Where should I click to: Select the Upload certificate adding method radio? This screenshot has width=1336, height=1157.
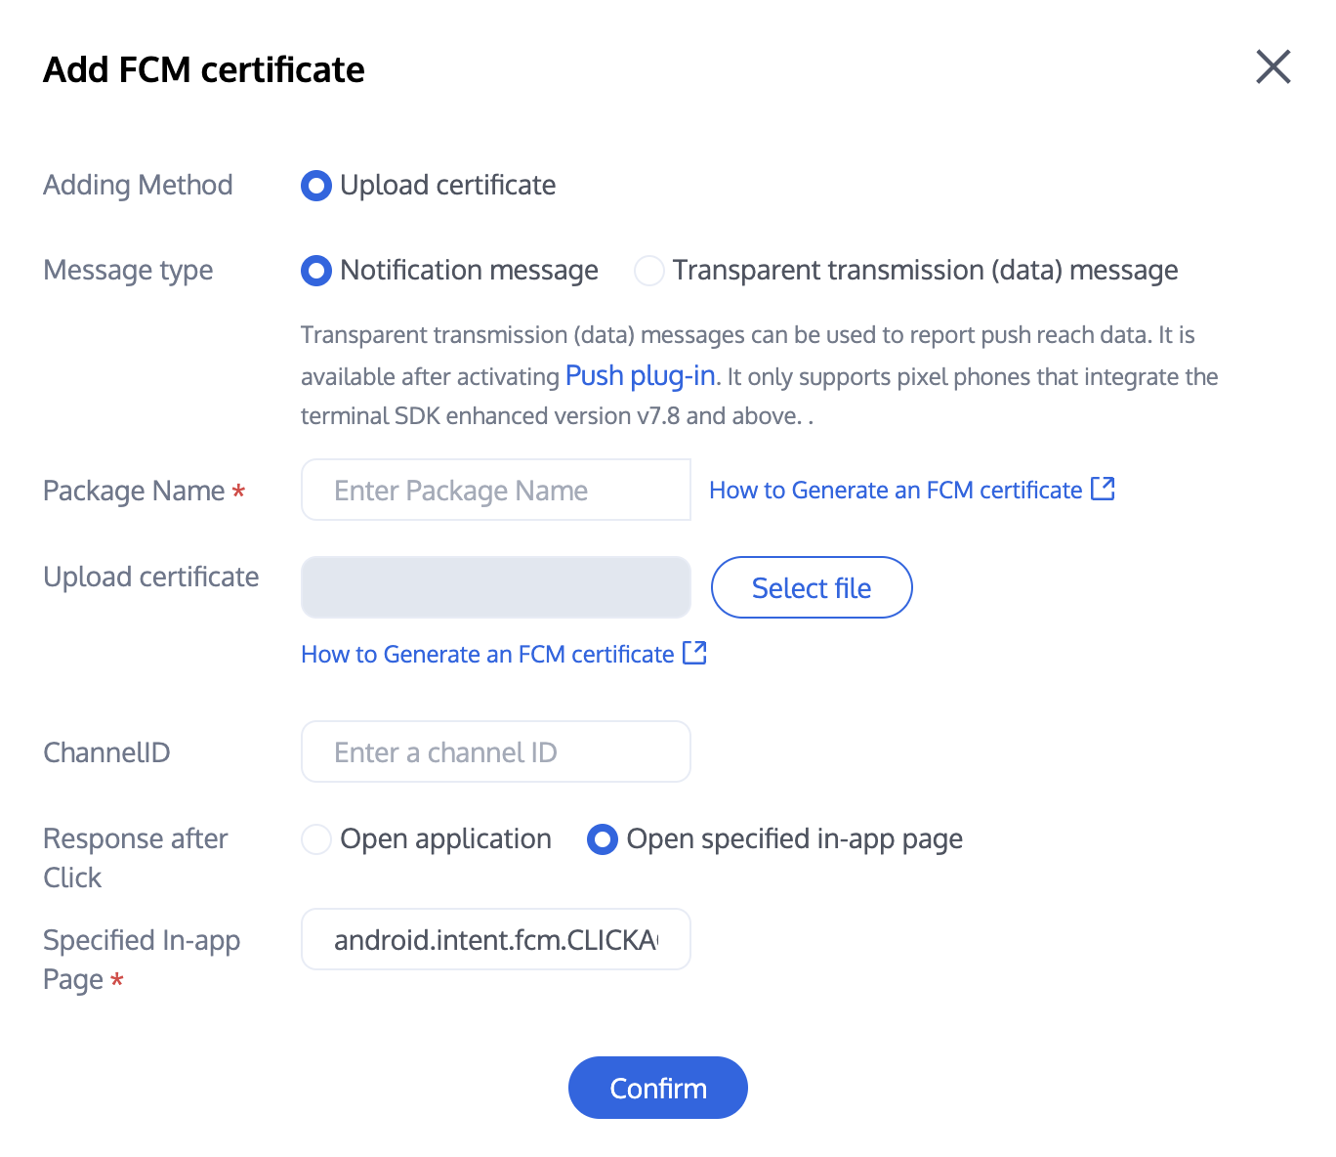[316, 186]
